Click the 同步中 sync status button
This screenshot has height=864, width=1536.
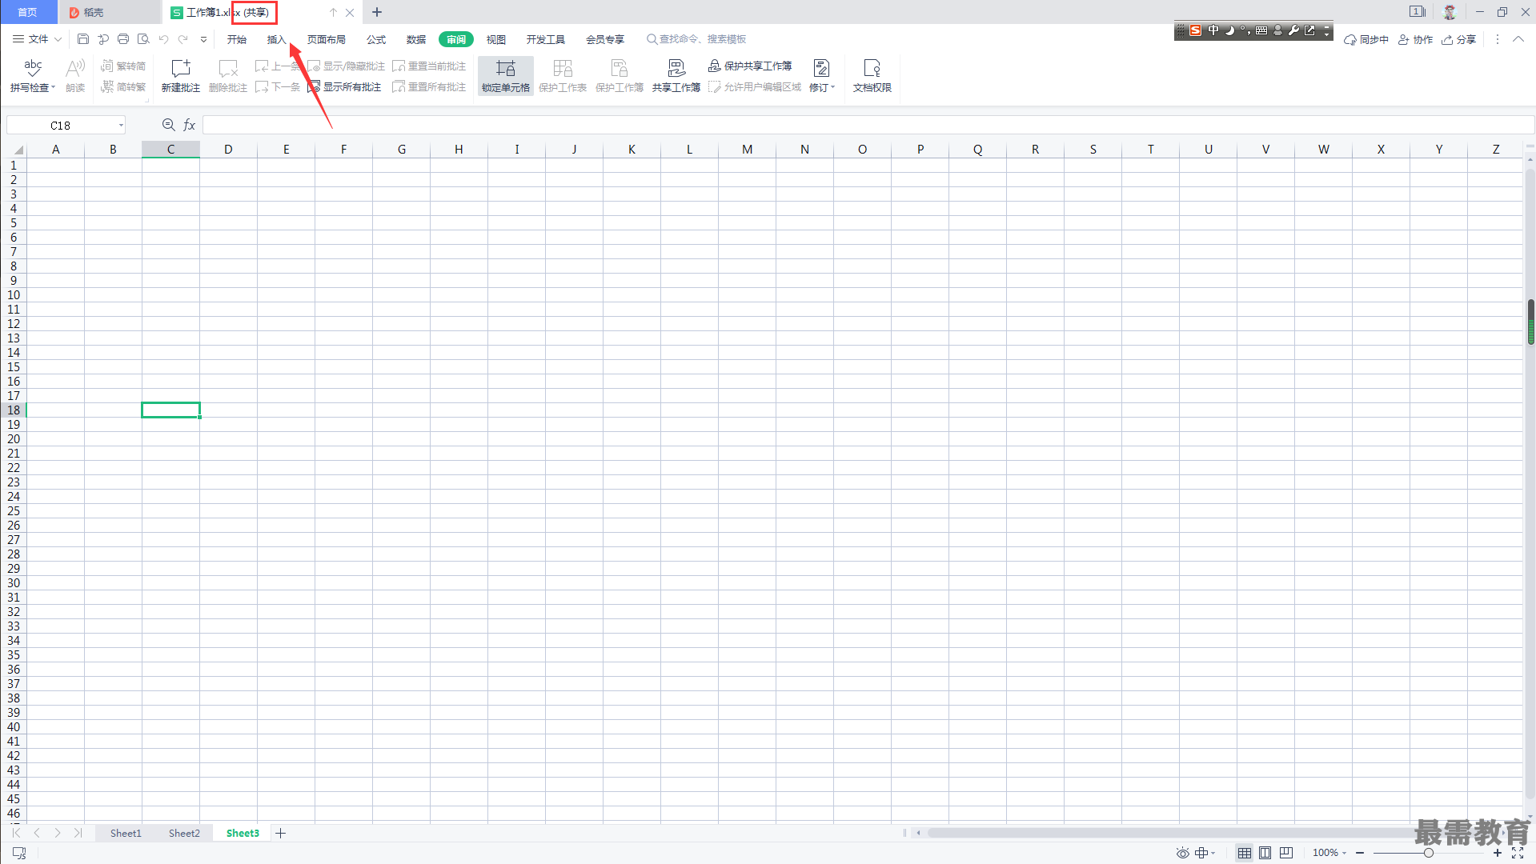tap(1366, 39)
